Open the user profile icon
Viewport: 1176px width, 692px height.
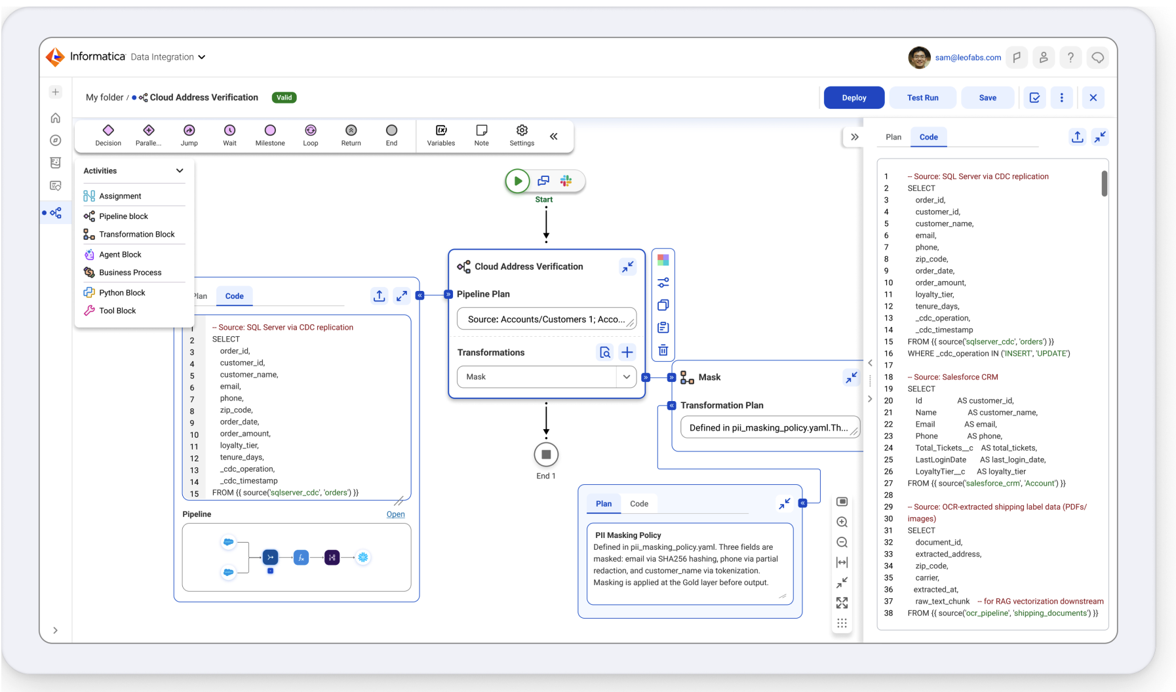click(1044, 58)
